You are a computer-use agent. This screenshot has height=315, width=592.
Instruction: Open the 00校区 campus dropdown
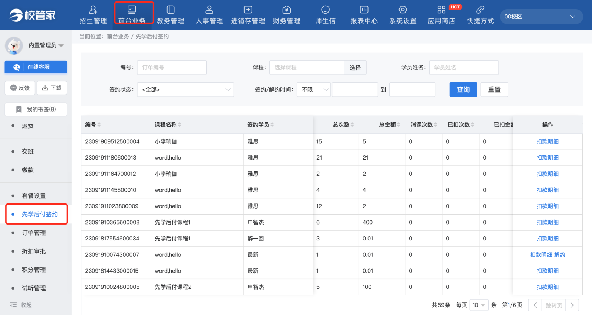click(x=541, y=17)
